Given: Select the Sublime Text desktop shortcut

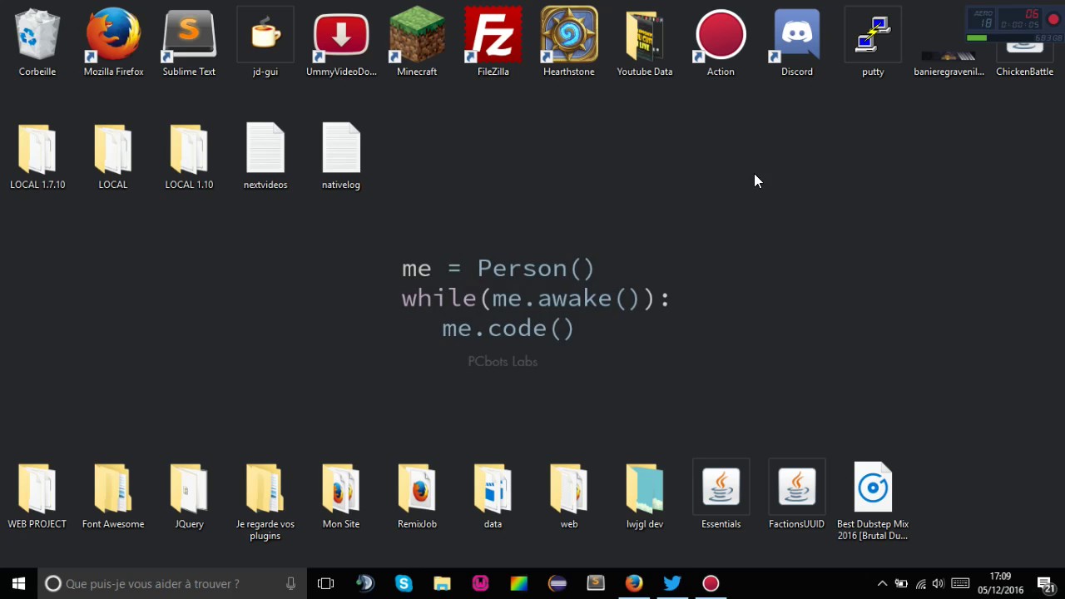Looking at the screenshot, I should click(x=189, y=42).
